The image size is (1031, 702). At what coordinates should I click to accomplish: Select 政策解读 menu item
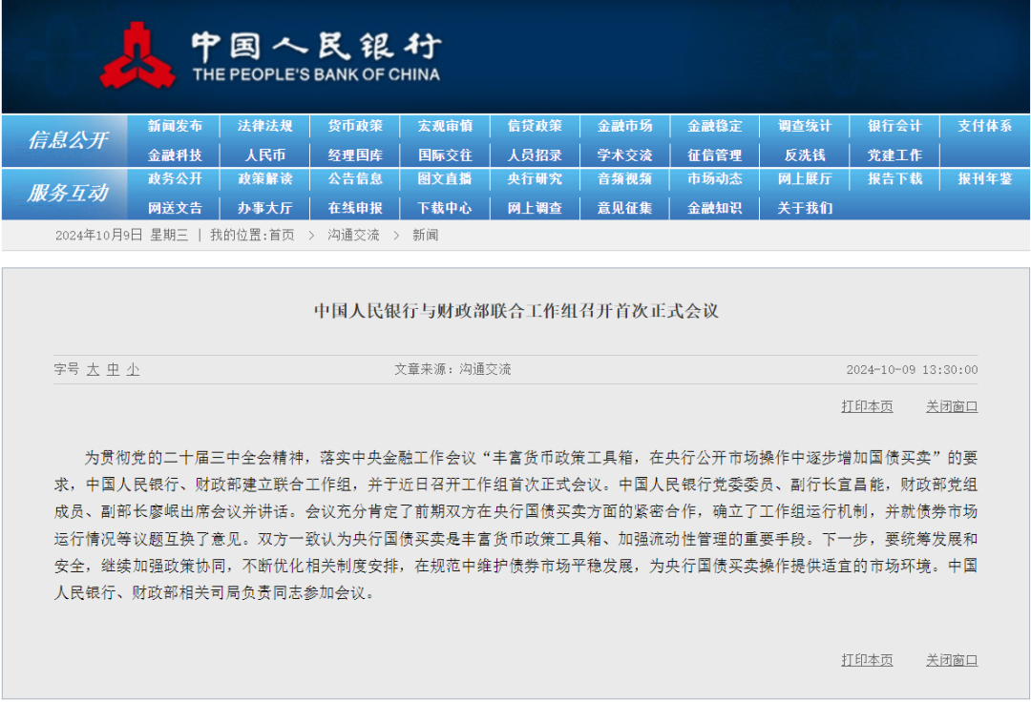coord(265,178)
